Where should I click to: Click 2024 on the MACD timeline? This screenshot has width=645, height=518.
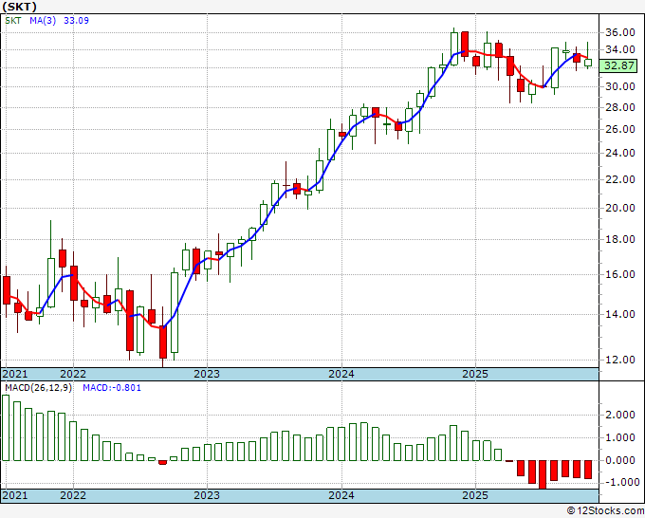tap(341, 495)
